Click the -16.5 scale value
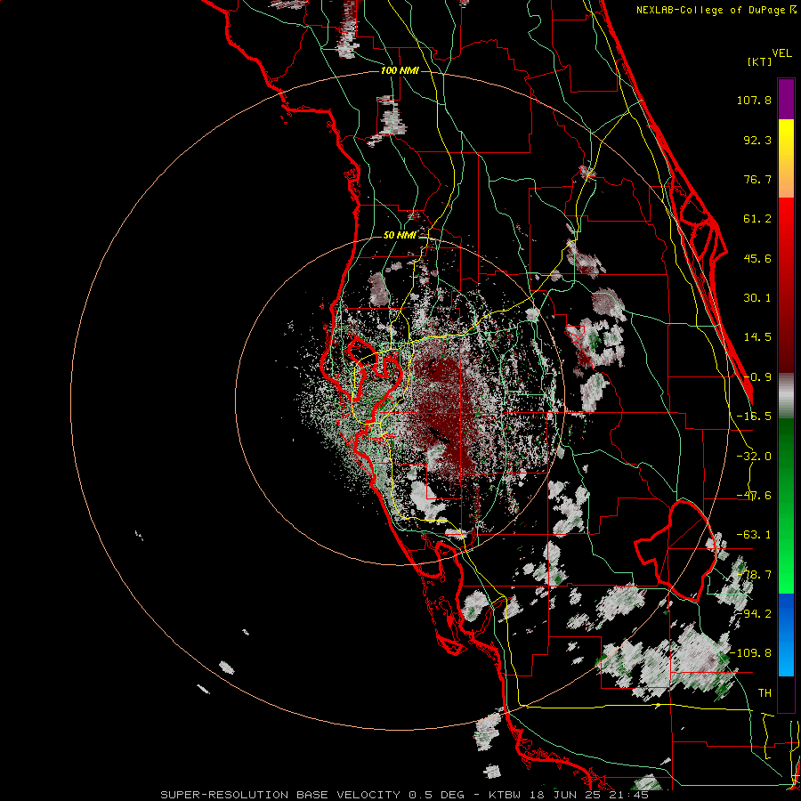The height and width of the screenshot is (801, 801). pos(754,417)
